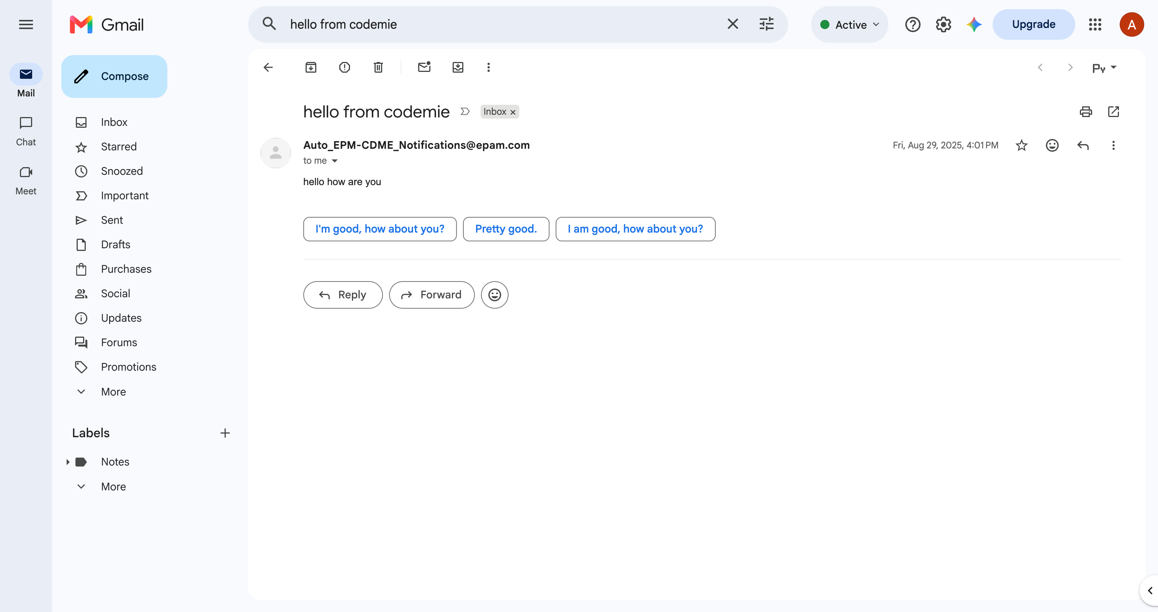Star this message

click(1021, 145)
